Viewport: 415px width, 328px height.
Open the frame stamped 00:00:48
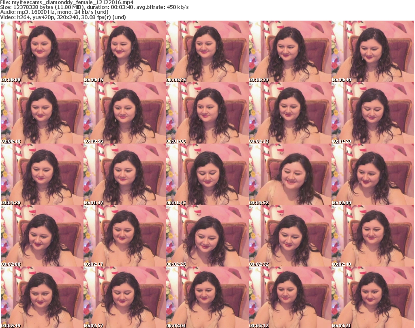pos(42,113)
